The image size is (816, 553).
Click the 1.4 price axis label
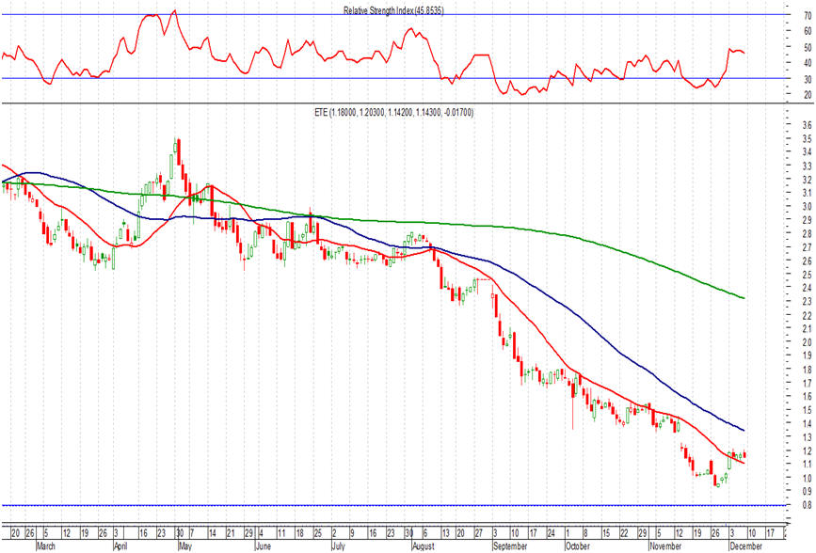tap(808, 424)
